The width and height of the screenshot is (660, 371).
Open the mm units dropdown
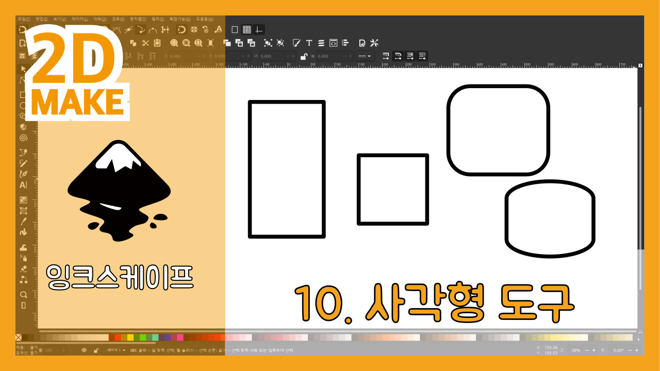[366, 56]
